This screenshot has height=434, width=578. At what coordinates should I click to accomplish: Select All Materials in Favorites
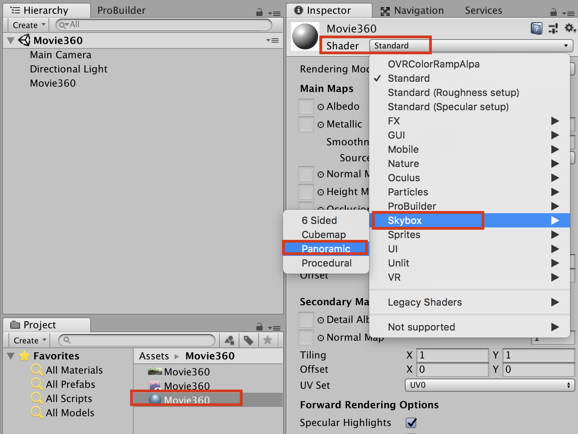click(74, 370)
